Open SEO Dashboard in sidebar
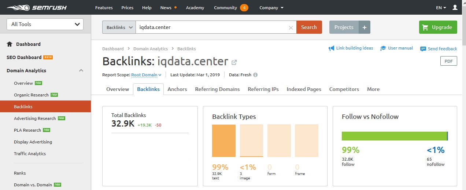This screenshot has width=466, height=190. pyautogui.click(x=24, y=57)
